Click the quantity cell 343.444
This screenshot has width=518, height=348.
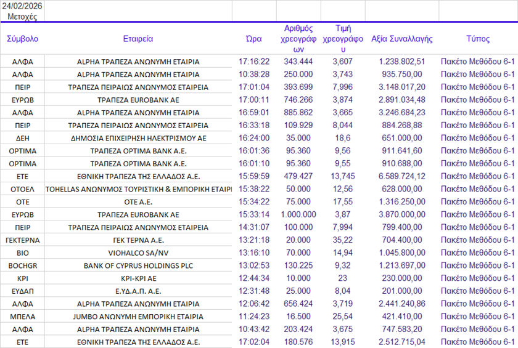click(298, 62)
